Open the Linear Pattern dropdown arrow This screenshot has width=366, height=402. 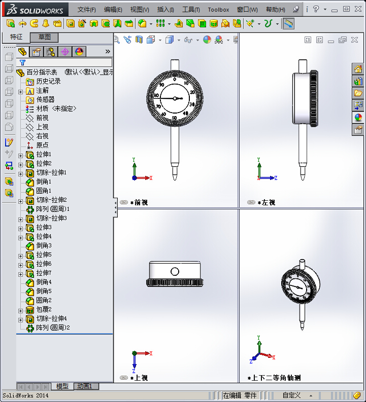[x=169, y=24]
